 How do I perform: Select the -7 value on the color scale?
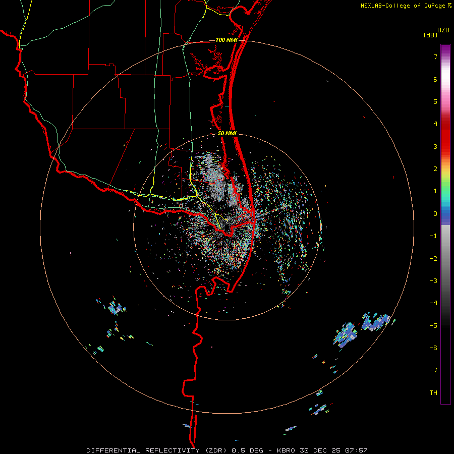(433, 370)
